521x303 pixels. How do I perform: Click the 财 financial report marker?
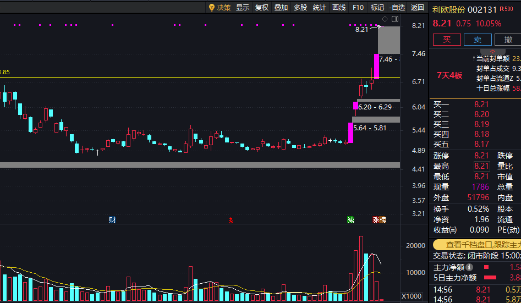112,219
